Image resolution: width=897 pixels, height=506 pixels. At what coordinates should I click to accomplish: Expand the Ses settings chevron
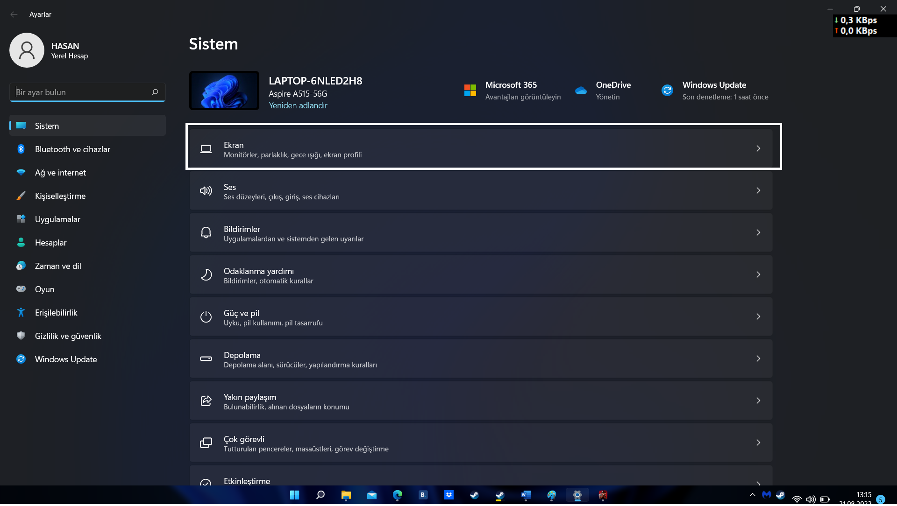pos(758,190)
